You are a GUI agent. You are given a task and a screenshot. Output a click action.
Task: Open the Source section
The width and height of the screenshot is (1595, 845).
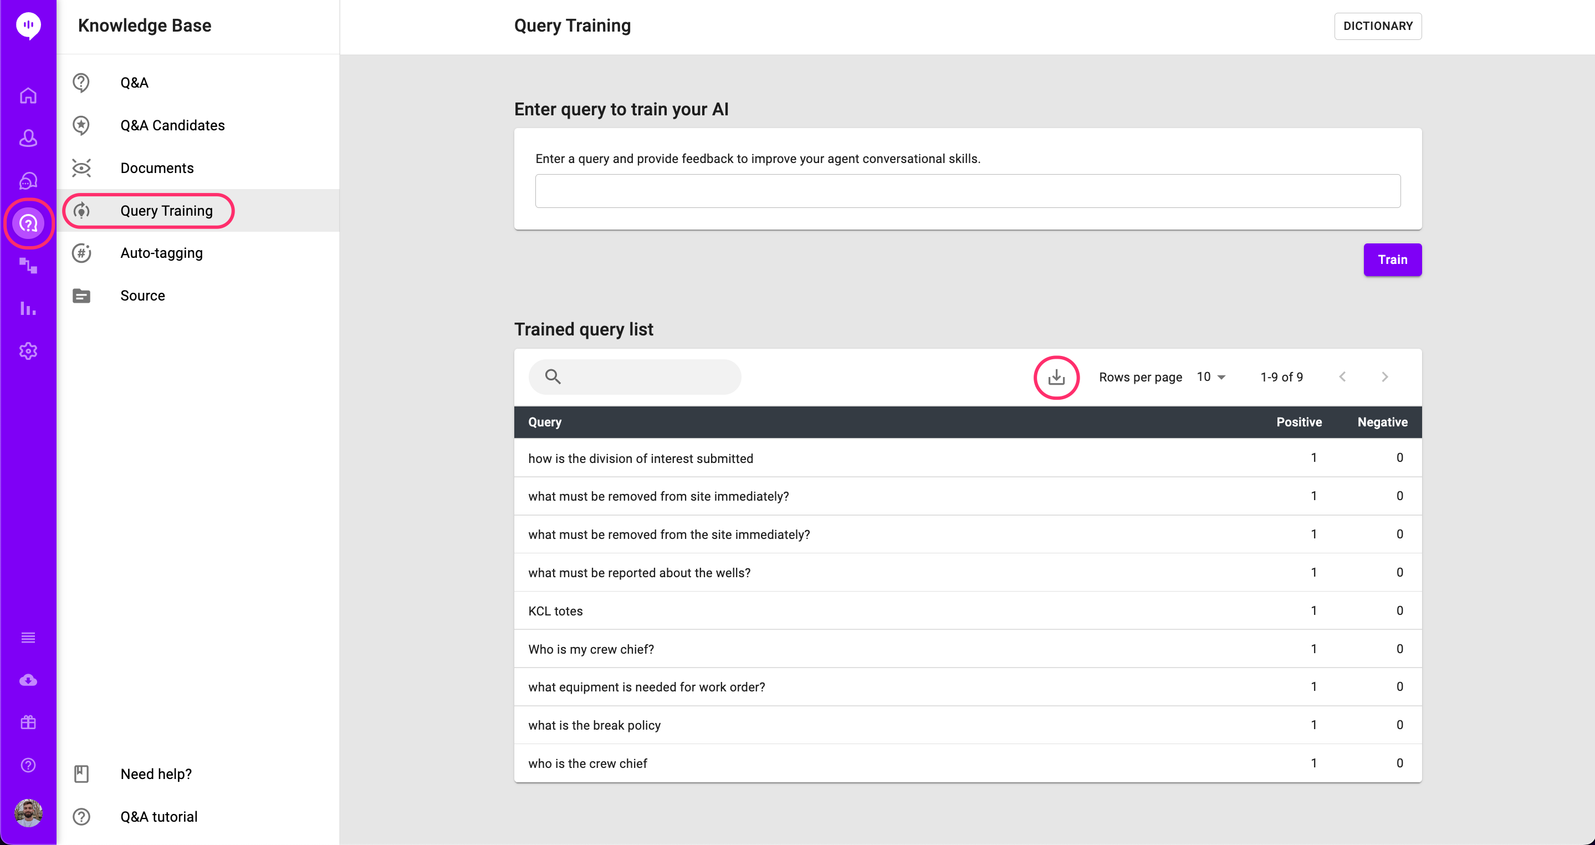tap(142, 296)
